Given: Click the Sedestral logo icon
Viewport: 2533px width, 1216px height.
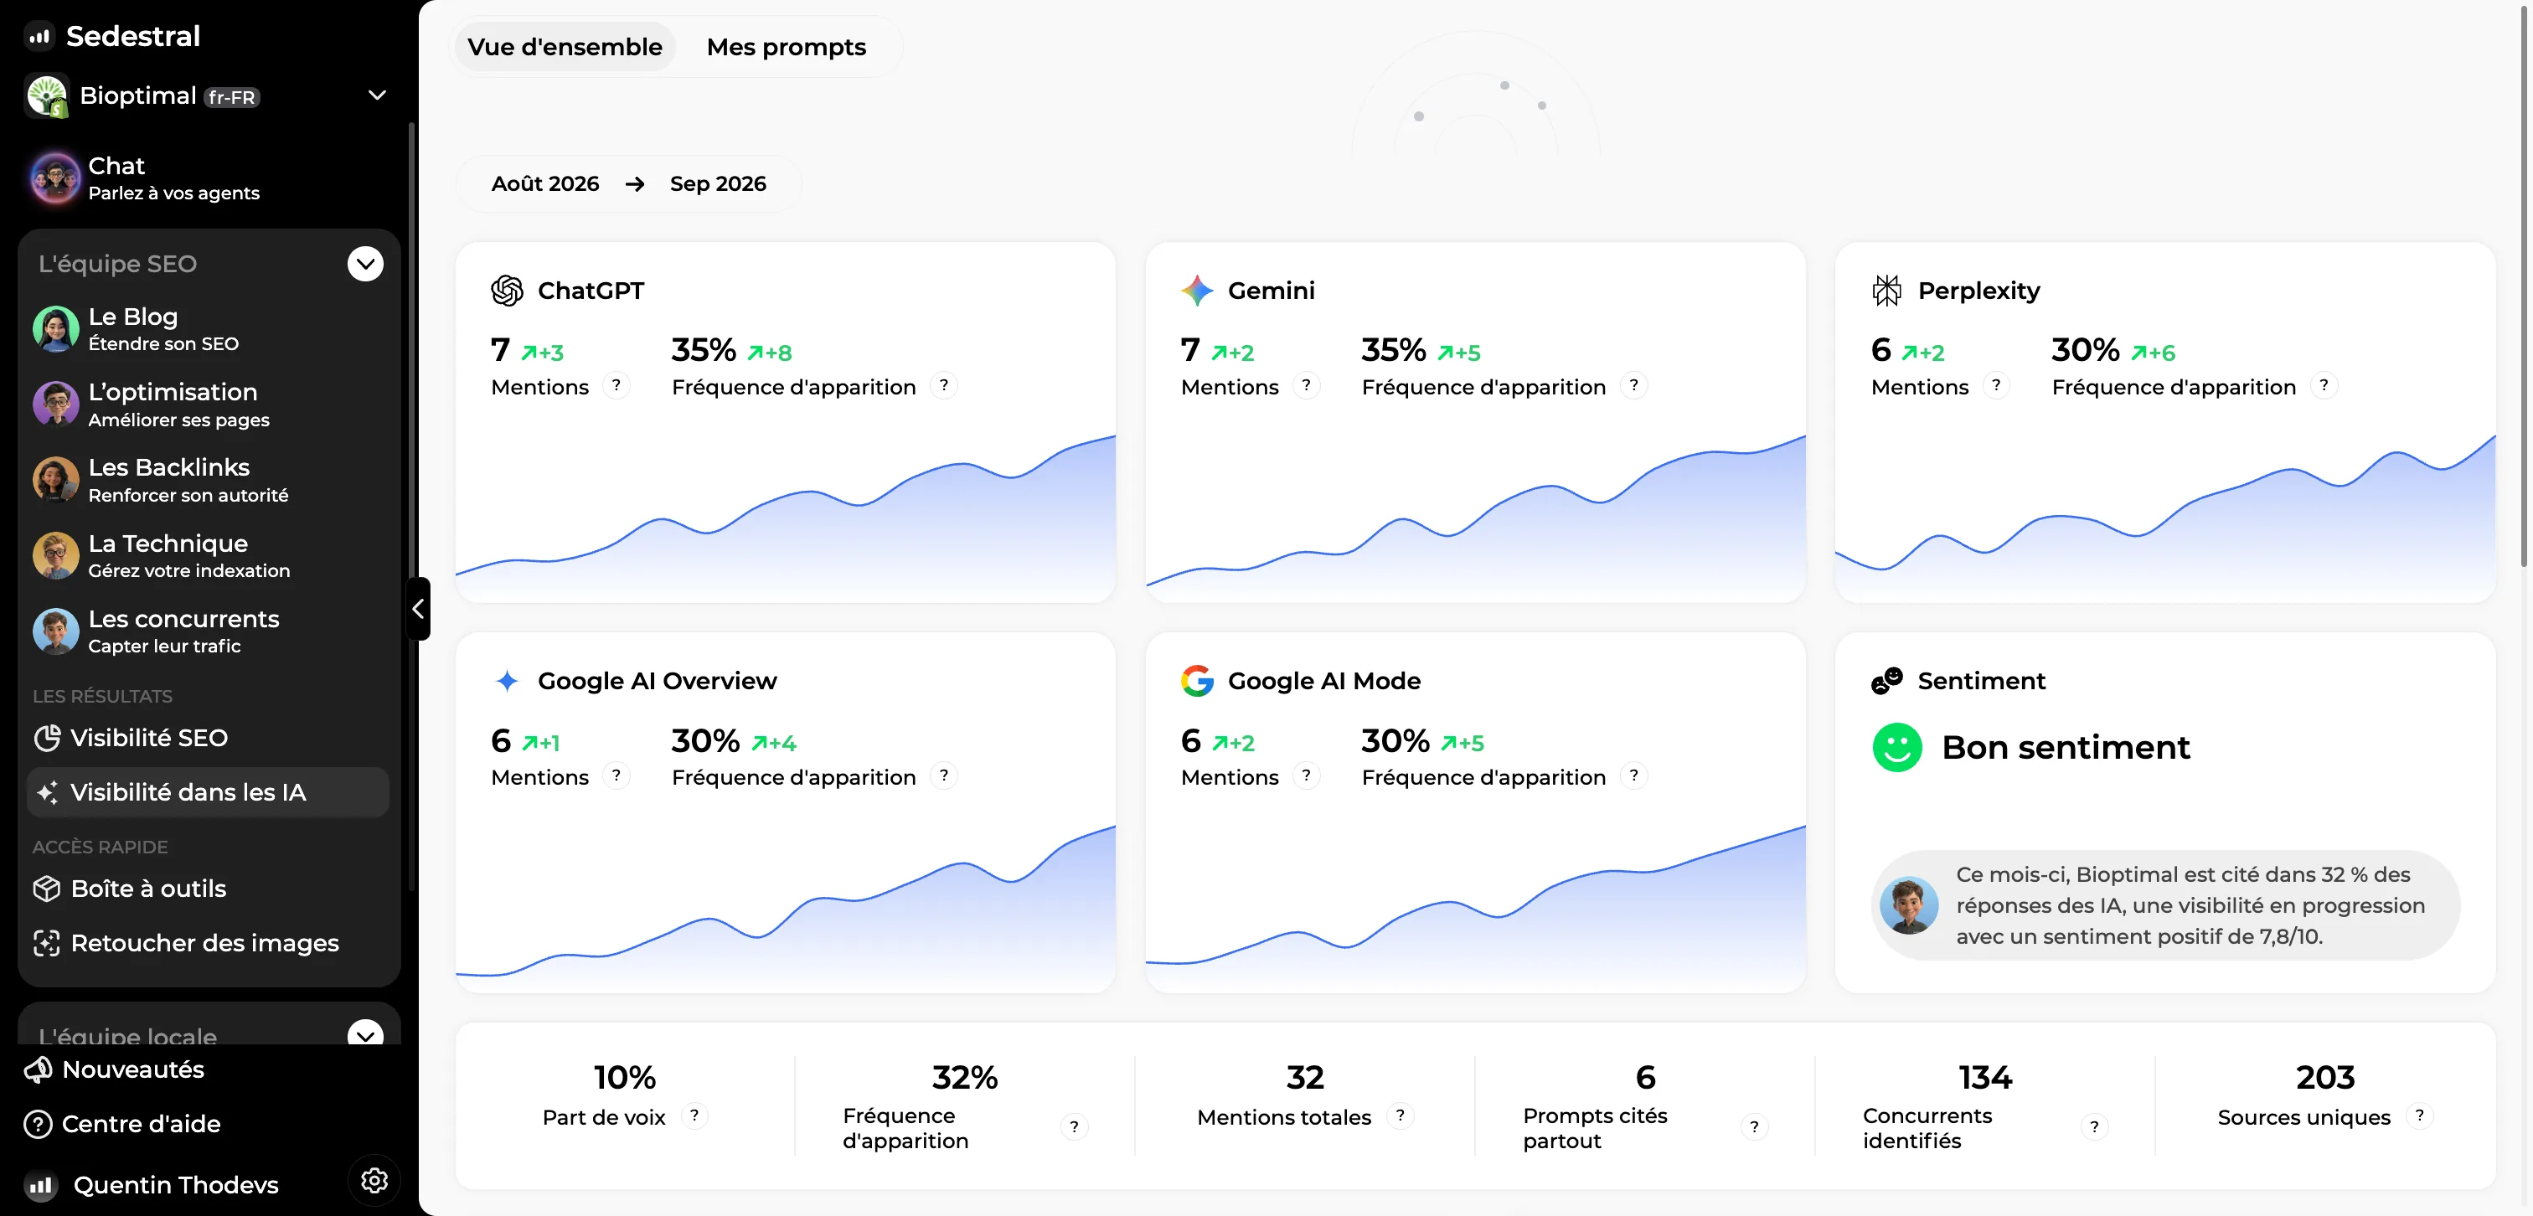Looking at the screenshot, I should coord(39,36).
